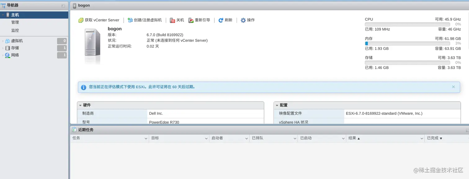Open the Manage entry under Host
Screen dimensions: 469x179
pyautogui.click(x=15, y=22)
